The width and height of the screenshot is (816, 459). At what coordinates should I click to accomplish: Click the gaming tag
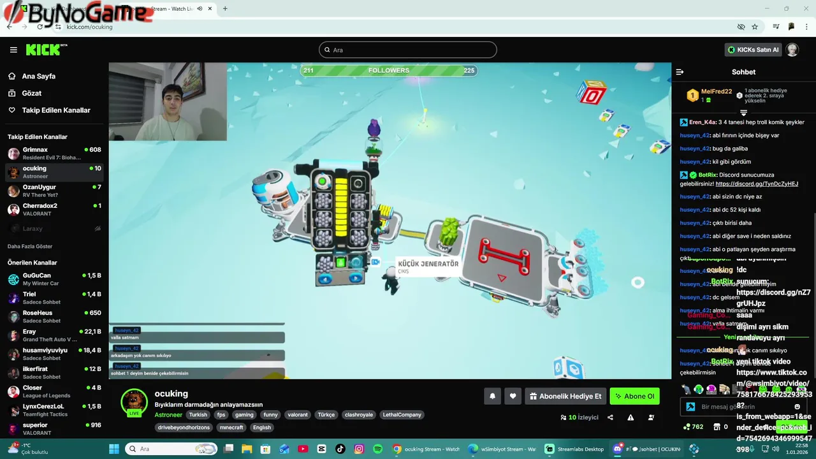tap(244, 414)
